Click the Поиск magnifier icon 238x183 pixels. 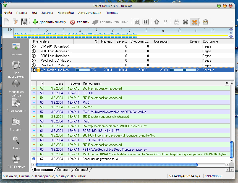16,140
